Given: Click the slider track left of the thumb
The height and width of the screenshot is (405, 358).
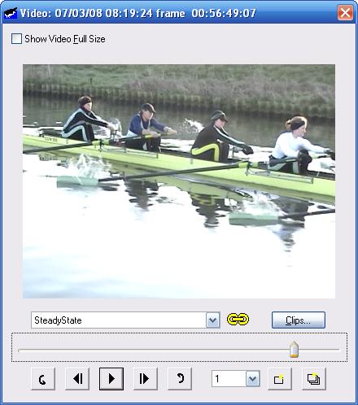Looking at the screenshot, I should (154, 350).
